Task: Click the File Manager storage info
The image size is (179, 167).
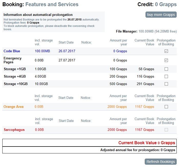Action: click(146, 32)
